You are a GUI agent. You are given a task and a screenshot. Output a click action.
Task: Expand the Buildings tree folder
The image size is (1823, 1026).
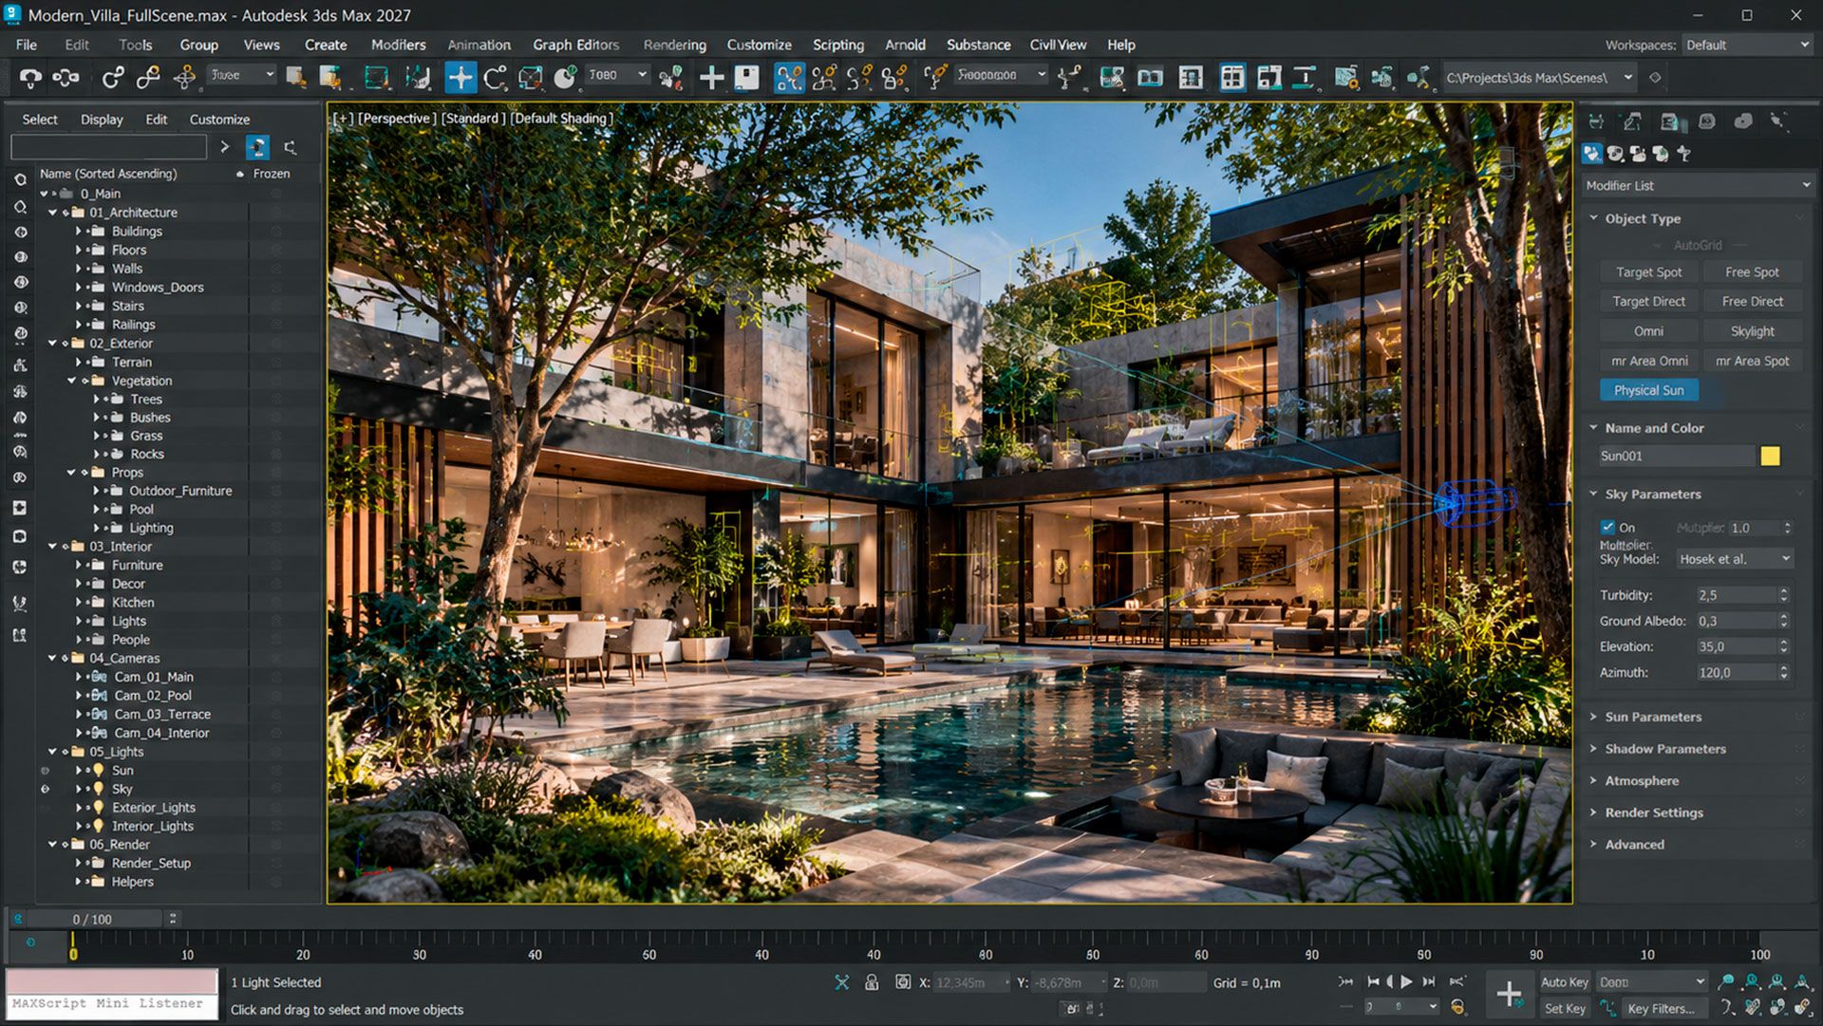point(79,232)
